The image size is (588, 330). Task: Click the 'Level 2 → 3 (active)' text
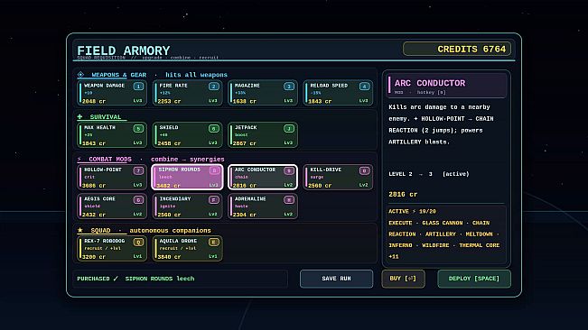pyautogui.click(x=429, y=174)
